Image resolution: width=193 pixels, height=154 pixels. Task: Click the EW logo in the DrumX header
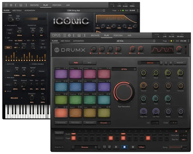(x=57, y=50)
